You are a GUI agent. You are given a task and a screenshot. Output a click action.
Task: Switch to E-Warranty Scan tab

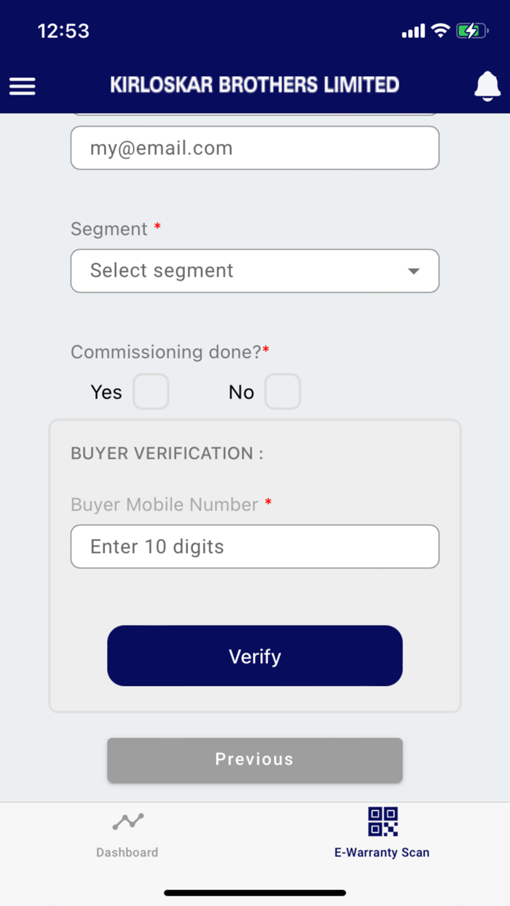[382, 851]
